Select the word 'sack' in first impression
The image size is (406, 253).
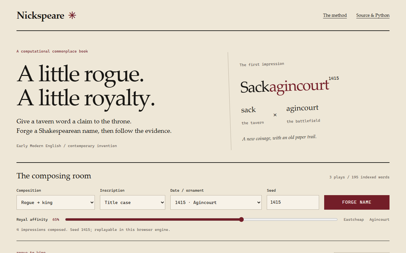(x=248, y=110)
